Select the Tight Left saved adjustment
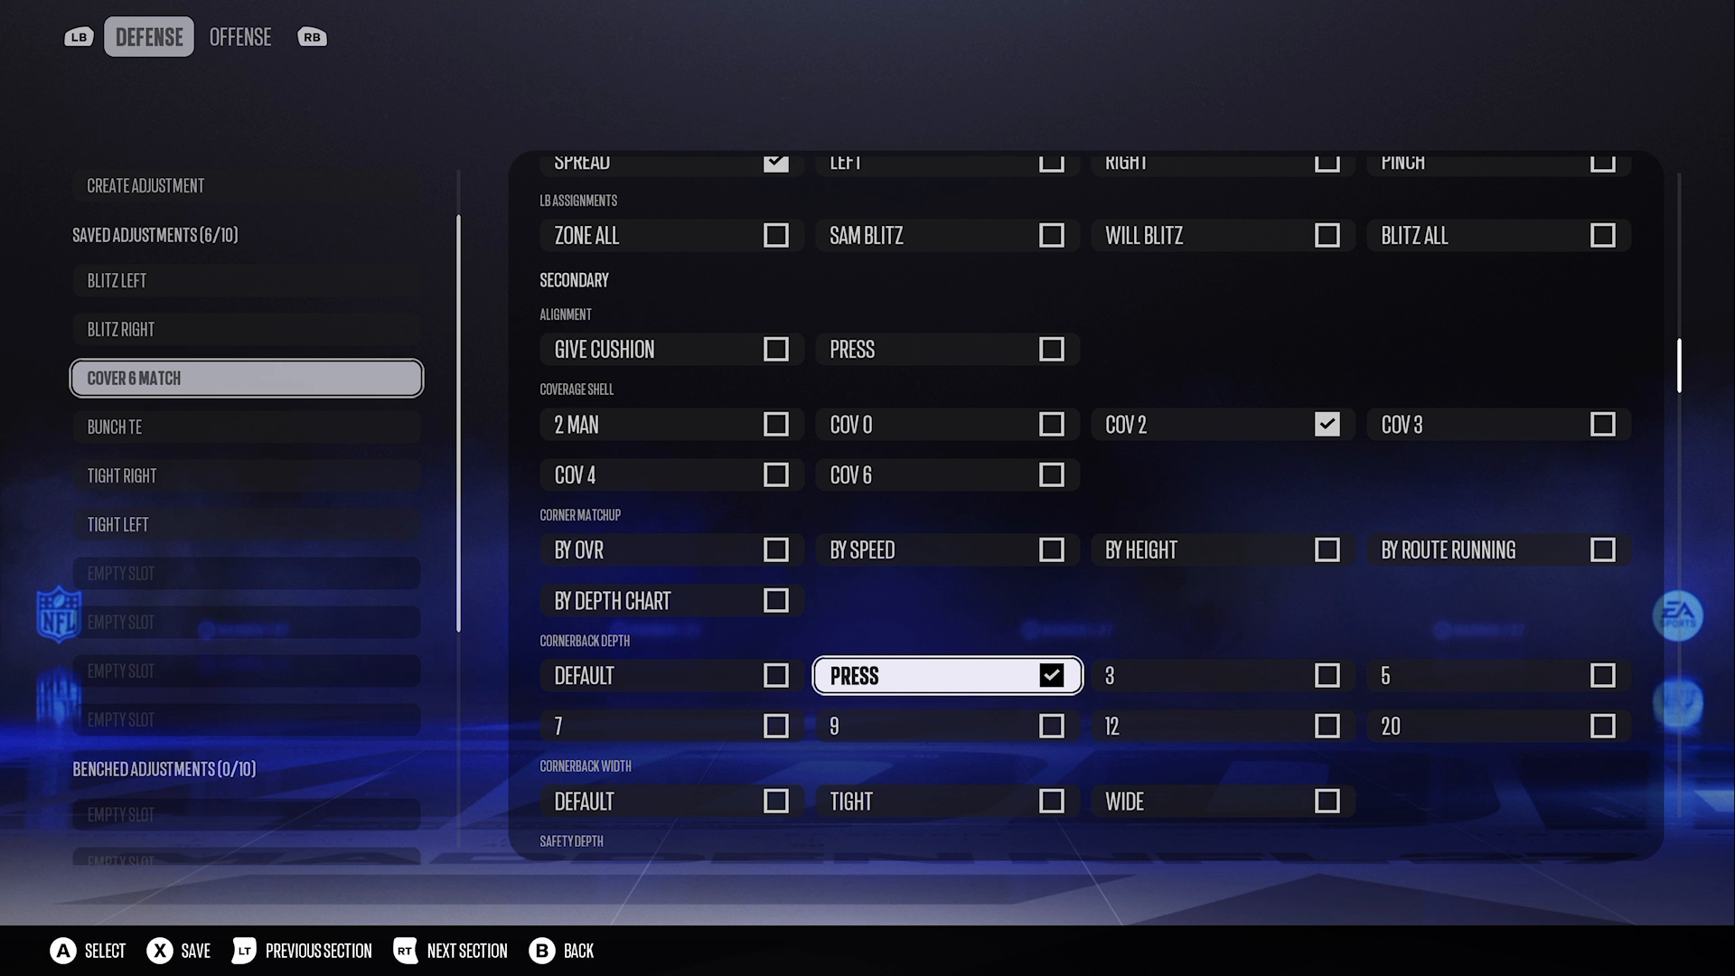Screen dimensions: 1735x976 [246, 525]
